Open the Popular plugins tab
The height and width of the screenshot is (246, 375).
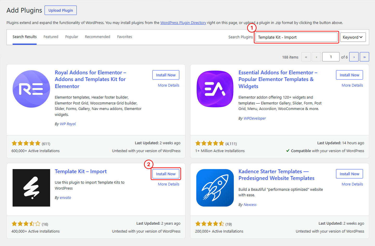tap(72, 37)
